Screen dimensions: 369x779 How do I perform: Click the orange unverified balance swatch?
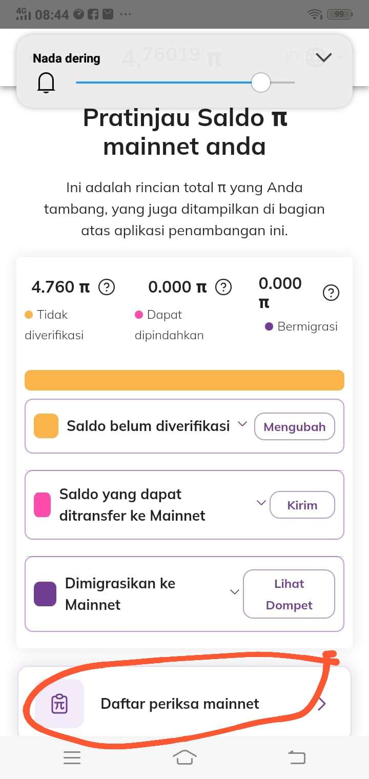[46, 426]
